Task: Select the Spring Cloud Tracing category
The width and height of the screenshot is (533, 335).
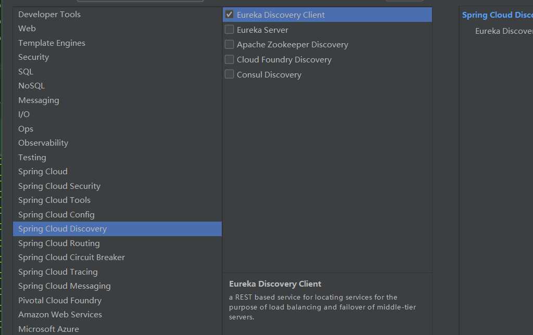Action: [117, 272]
